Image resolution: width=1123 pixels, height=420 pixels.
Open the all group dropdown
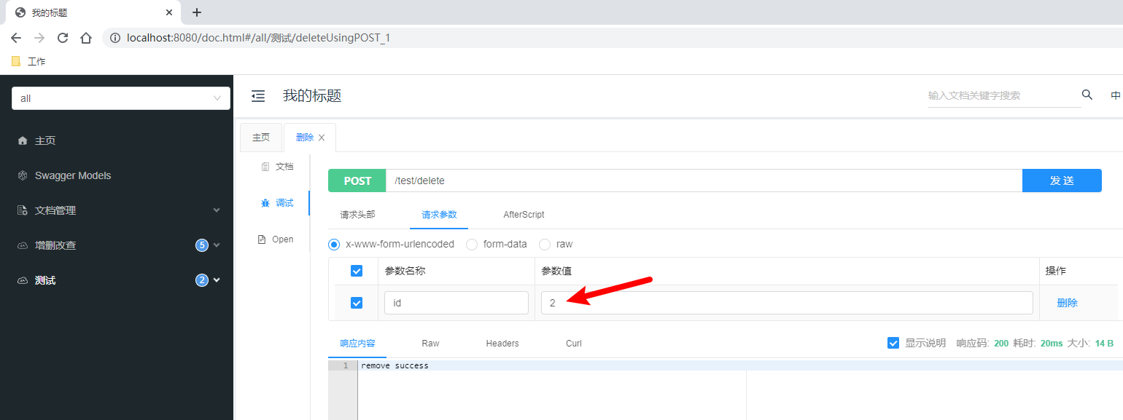[x=121, y=98]
